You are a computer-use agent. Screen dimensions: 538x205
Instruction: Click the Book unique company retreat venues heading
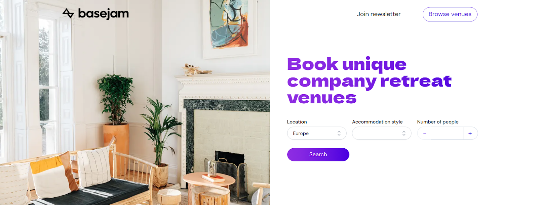pos(369,81)
